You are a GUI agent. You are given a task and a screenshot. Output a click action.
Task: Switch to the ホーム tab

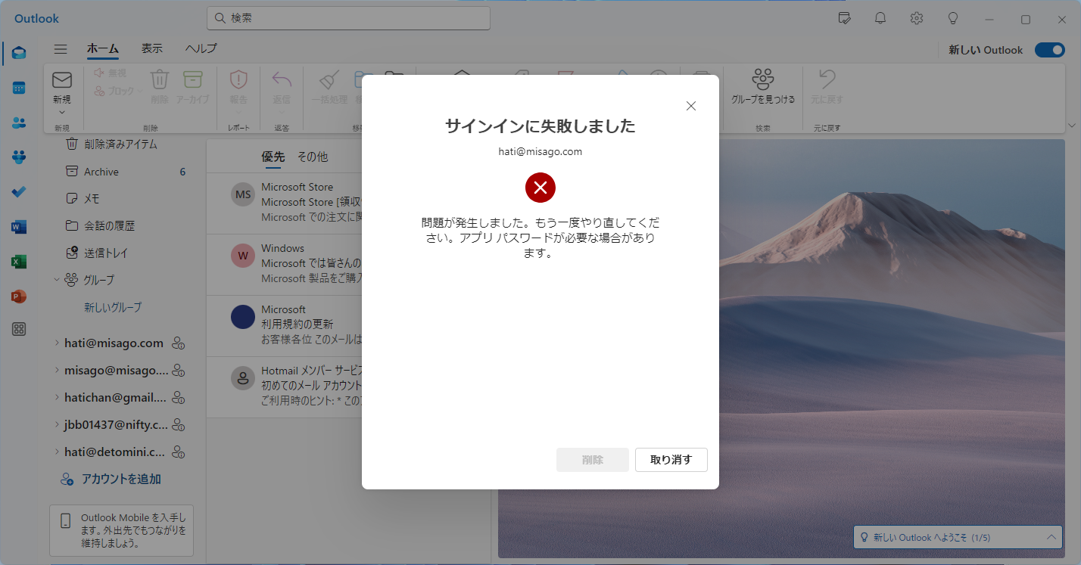(103, 48)
